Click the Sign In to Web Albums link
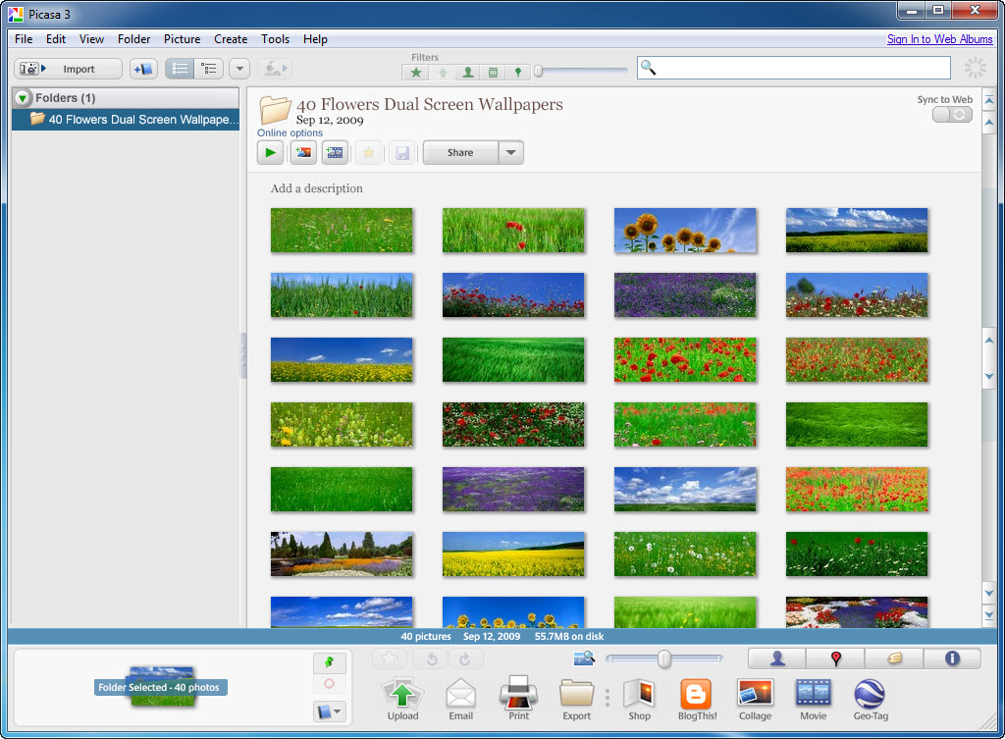Viewport: 1005px width, 739px height. point(939,39)
